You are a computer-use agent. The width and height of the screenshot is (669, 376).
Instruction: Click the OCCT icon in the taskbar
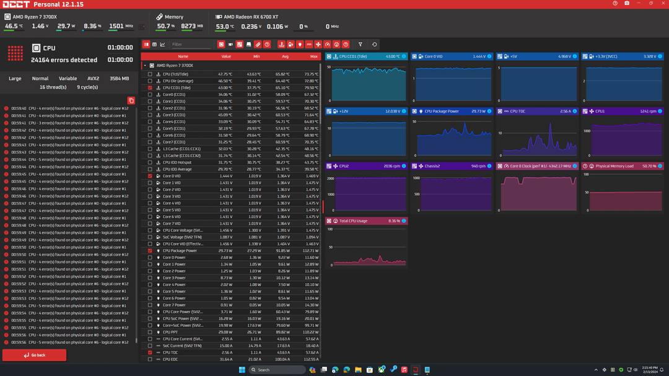[x=416, y=370]
